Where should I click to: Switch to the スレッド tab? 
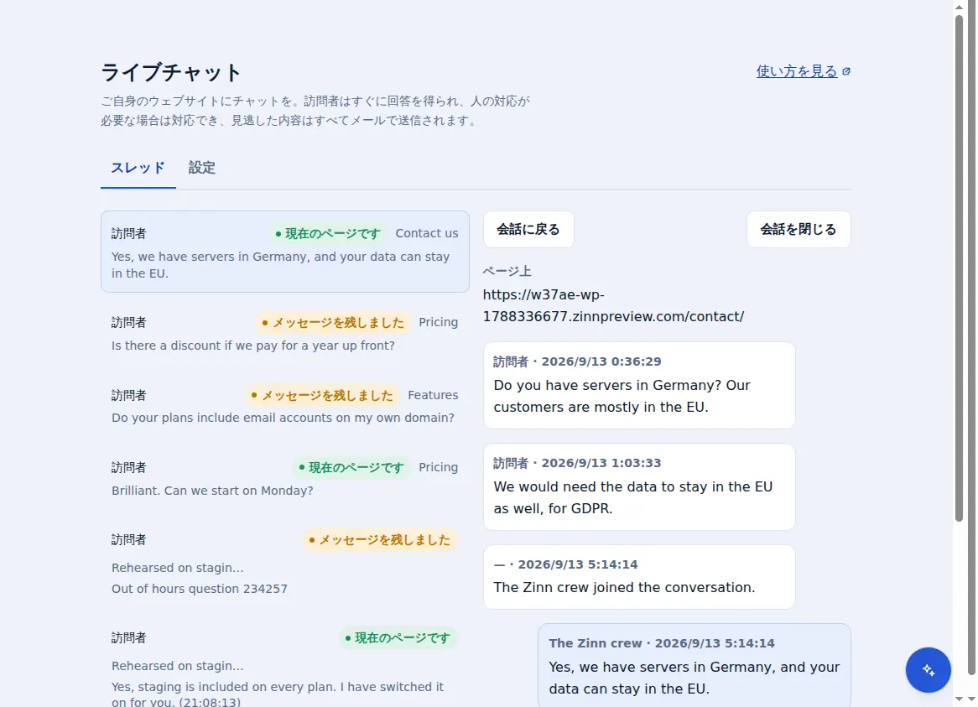tap(138, 168)
